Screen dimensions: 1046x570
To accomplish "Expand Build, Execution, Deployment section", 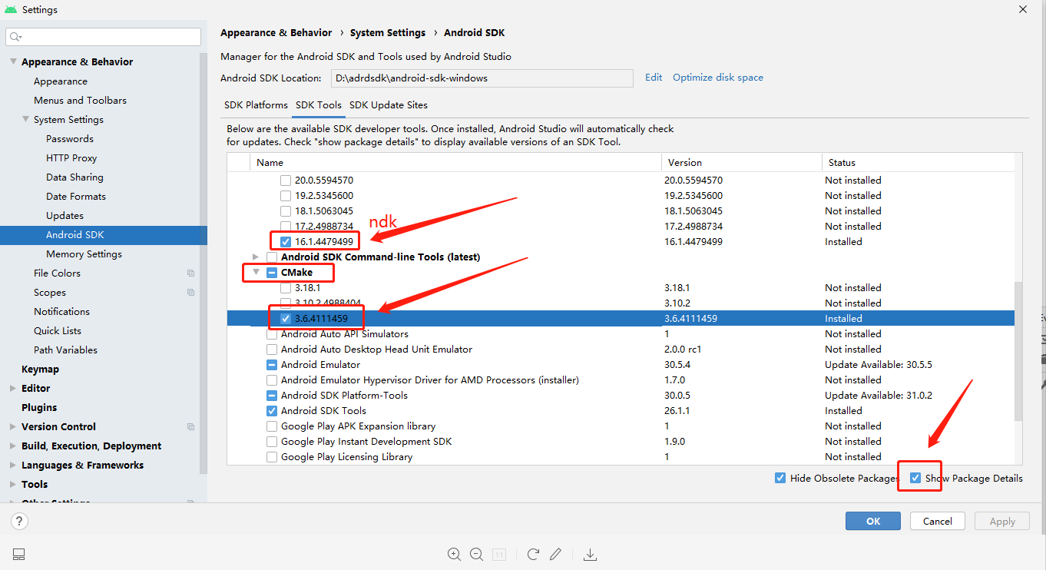I will [x=13, y=446].
